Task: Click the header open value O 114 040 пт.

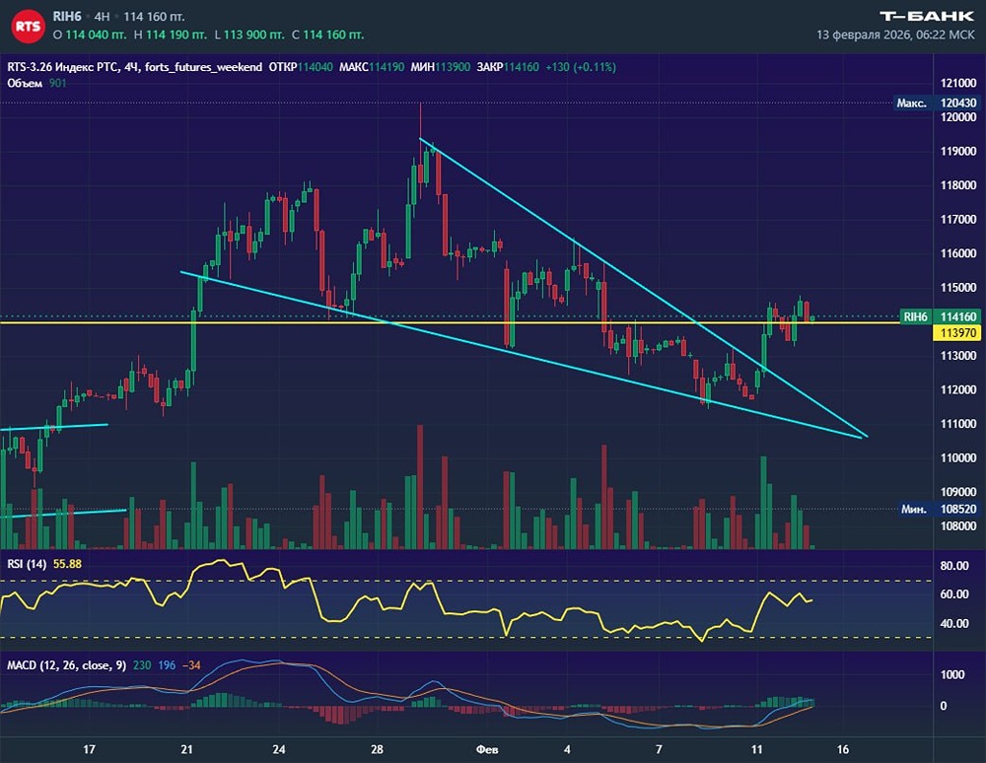Action: [x=90, y=35]
